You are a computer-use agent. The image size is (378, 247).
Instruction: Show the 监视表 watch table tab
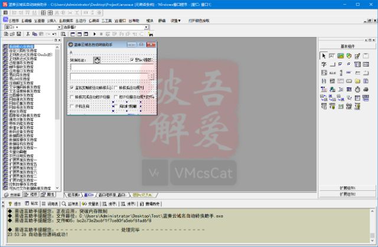(x=70, y=204)
